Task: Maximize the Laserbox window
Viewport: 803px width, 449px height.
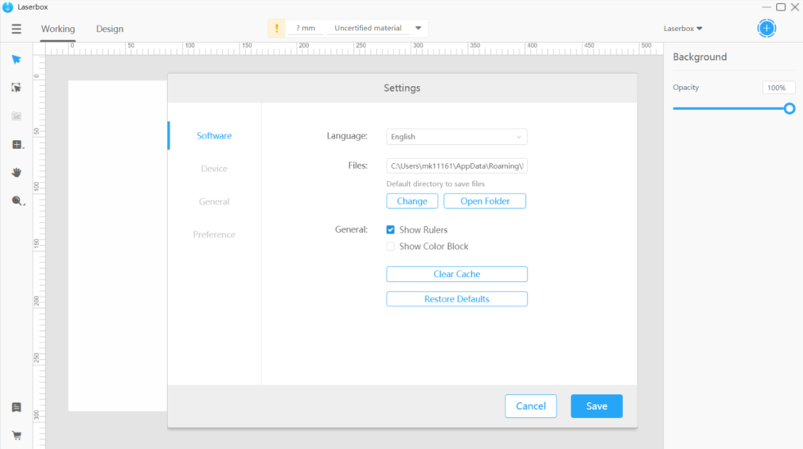Action: [x=780, y=7]
